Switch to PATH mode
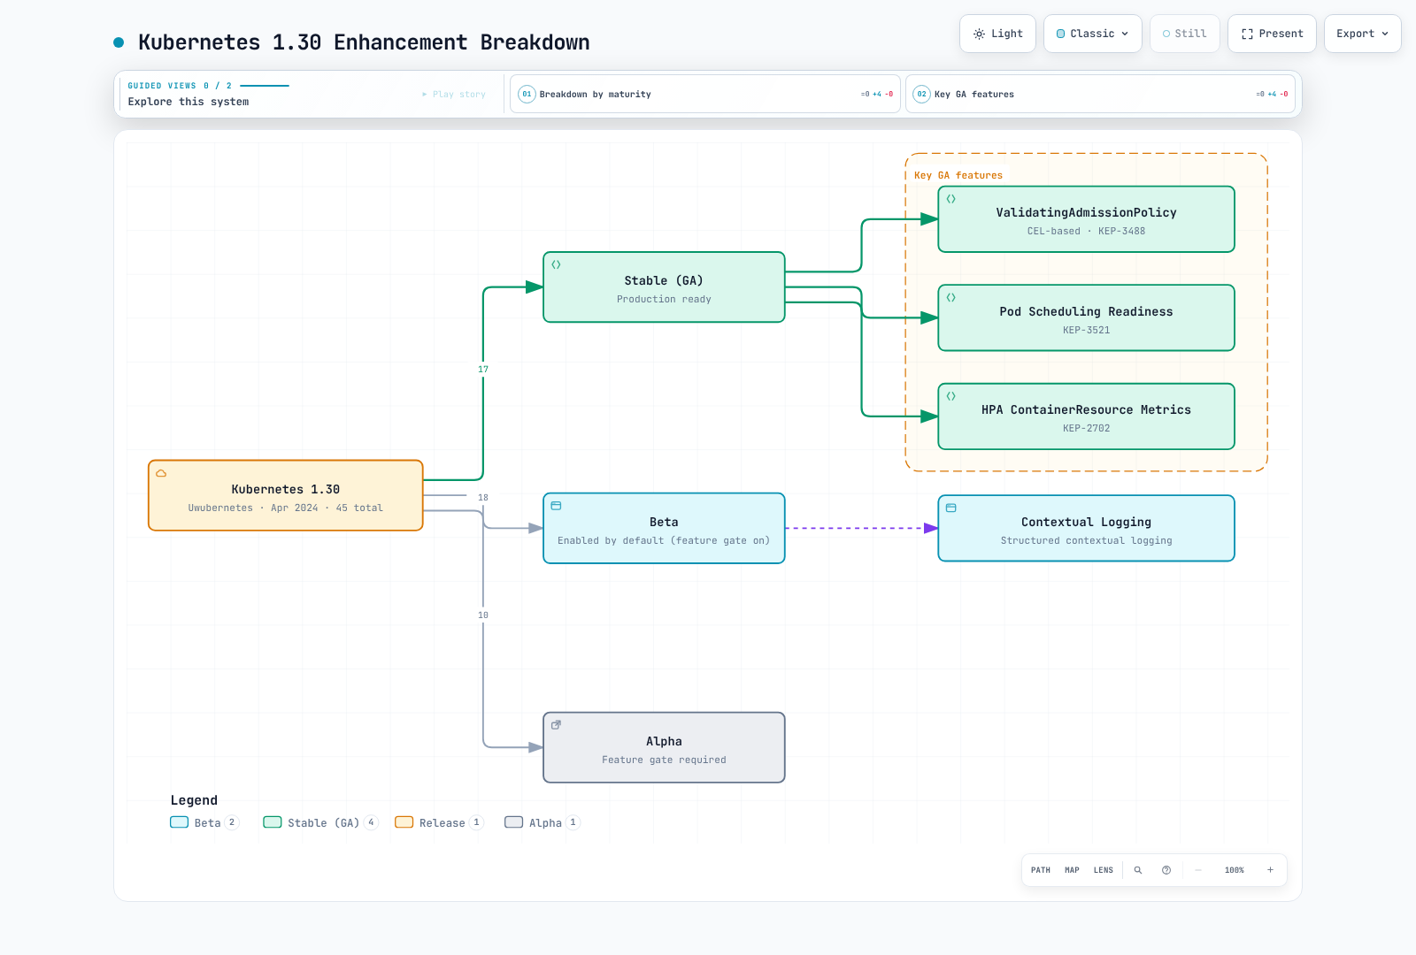This screenshot has height=955, width=1416. coord(1041,870)
